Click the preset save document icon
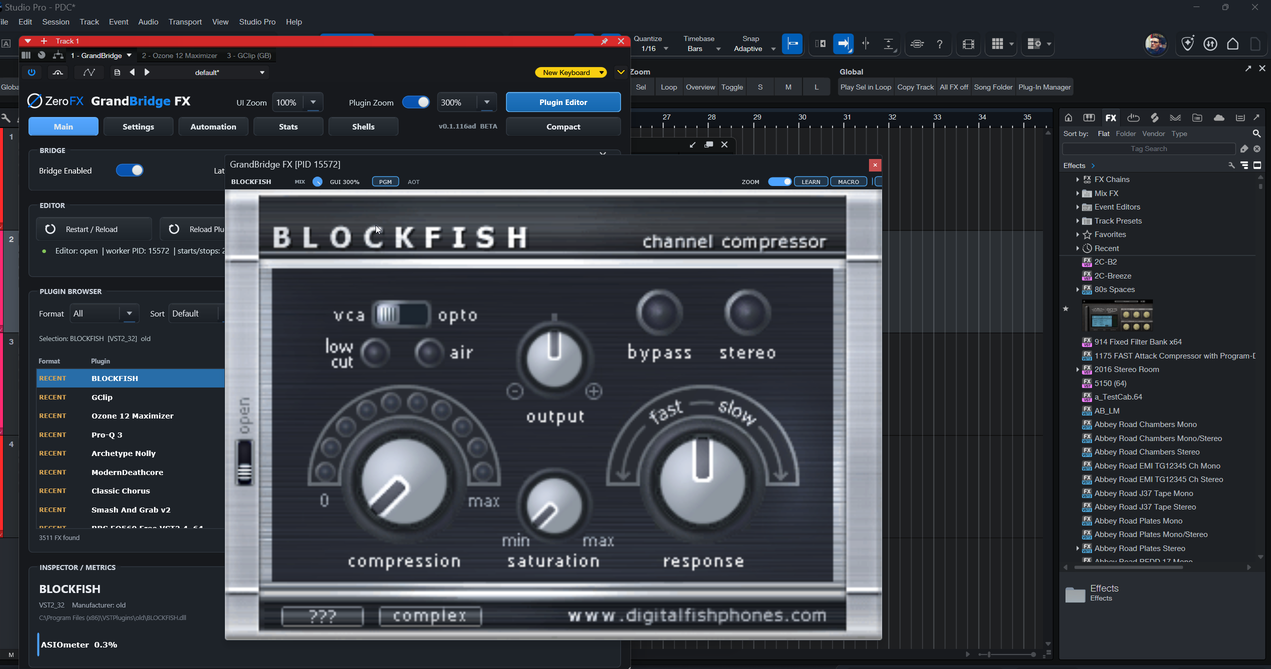Image resolution: width=1271 pixels, height=669 pixels. tap(117, 72)
